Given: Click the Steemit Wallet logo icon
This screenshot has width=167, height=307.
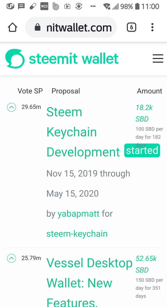Looking at the screenshot, I should (15, 59).
